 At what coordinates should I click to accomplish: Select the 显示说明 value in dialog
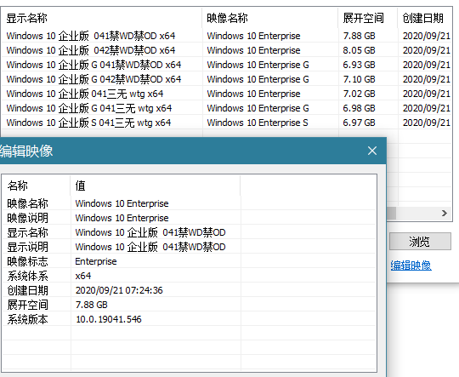point(150,247)
